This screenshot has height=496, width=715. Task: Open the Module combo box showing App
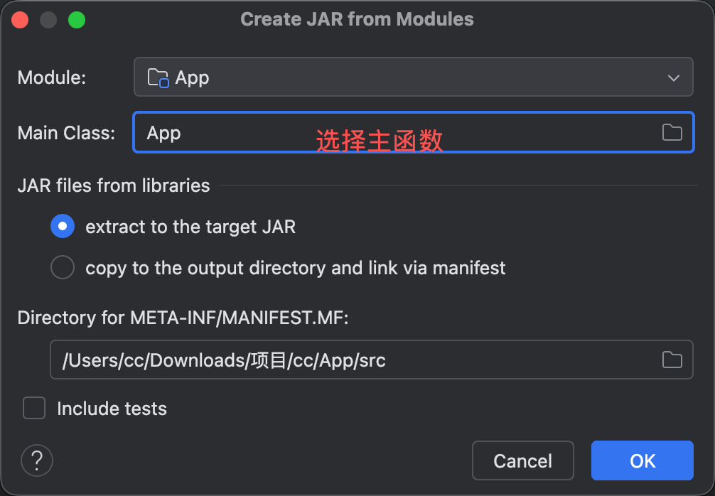(x=412, y=77)
